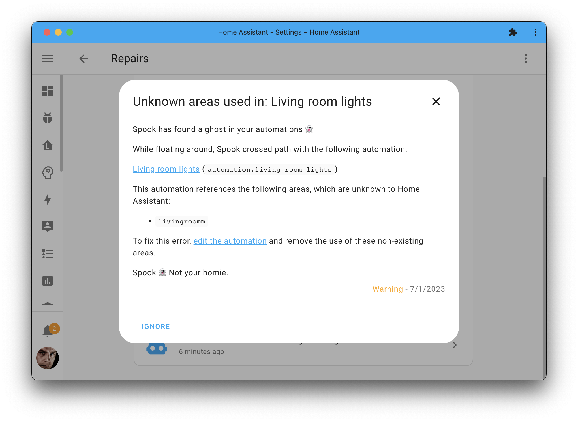The image size is (578, 422).
Task: Expand the sidebar three-dot options menu
Action: (526, 58)
